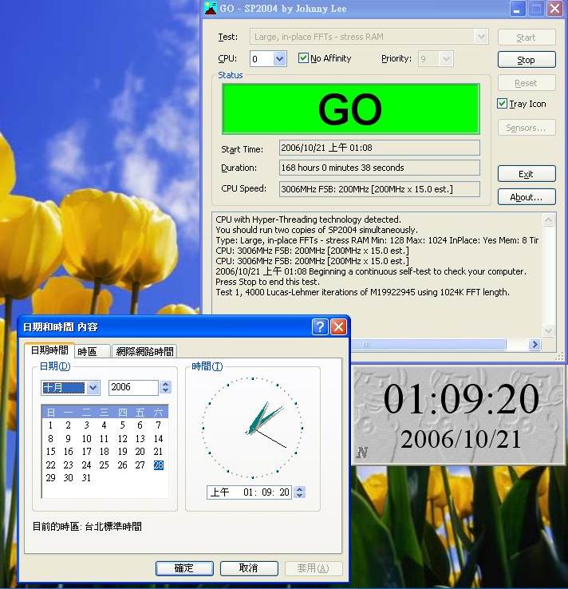Expand the Priority dropdown
The width and height of the screenshot is (568, 589).
[446, 58]
